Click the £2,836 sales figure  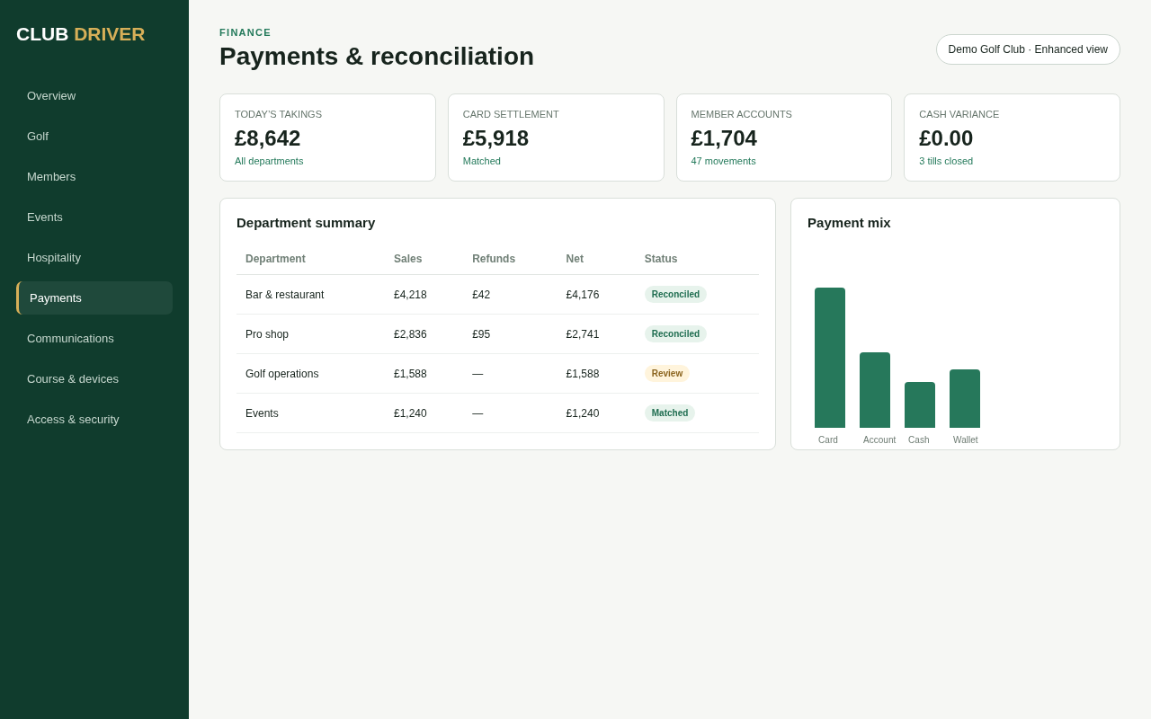410,334
